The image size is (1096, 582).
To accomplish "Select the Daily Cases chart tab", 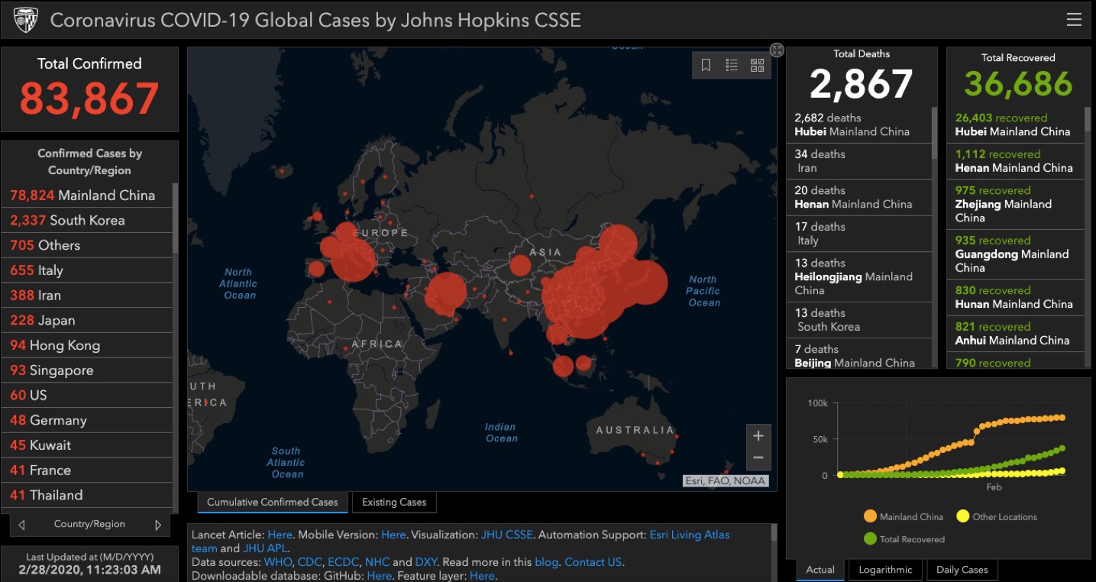I will tap(962, 570).
